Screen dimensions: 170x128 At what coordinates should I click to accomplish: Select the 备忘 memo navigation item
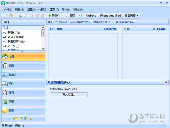[23, 110]
